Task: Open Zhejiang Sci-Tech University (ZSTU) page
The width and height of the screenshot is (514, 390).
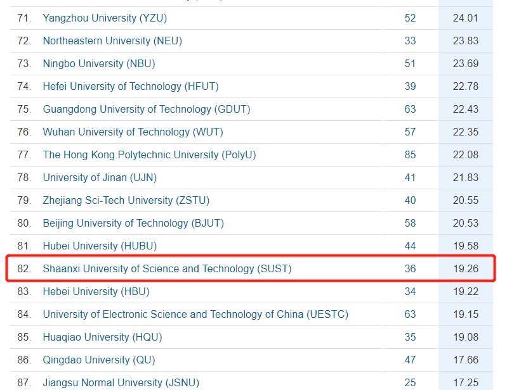Action: click(126, 200)
